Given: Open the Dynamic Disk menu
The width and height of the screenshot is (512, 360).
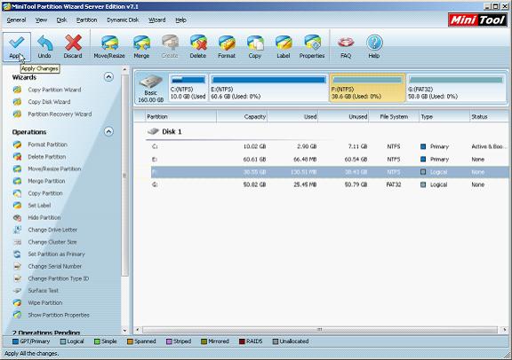Looking at the screenshot, I should tap(123, 20).
